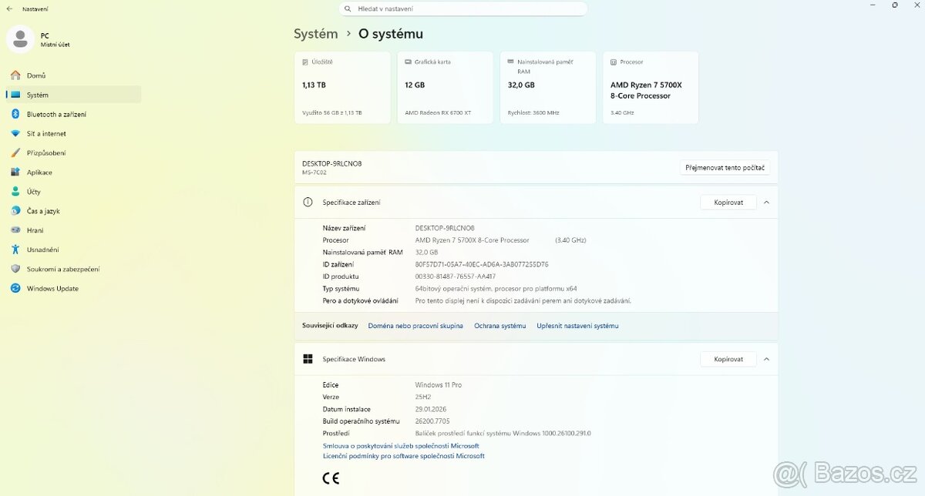Click Přejmenovat tento počítač button
This screenshot has width=925, height=496.
click(x=725, y=167)
